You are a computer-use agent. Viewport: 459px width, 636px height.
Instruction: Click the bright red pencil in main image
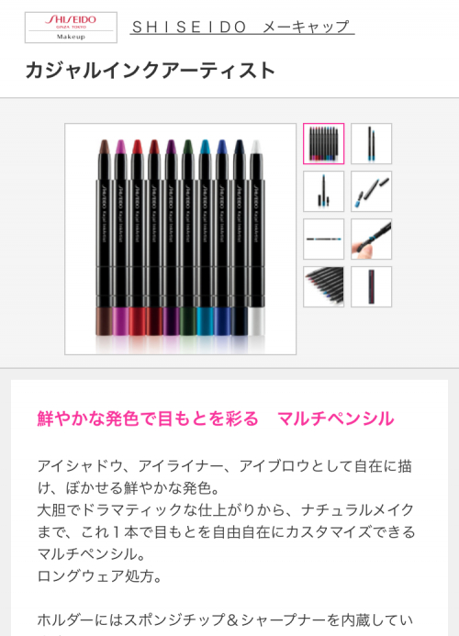pyautogui.click(x=138, y=238)
